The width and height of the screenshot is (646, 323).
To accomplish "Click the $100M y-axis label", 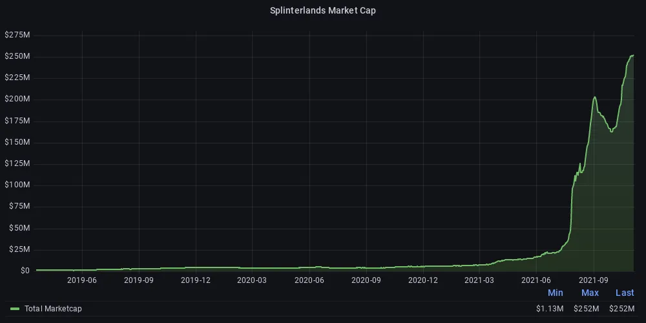I will click(17, 185).
